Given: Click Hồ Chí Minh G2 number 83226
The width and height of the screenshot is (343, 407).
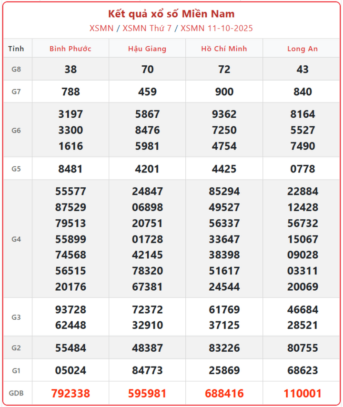Looking at the screenshot, I should coord(224,348).
